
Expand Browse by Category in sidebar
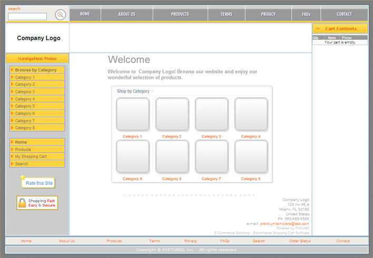point(37,70)
